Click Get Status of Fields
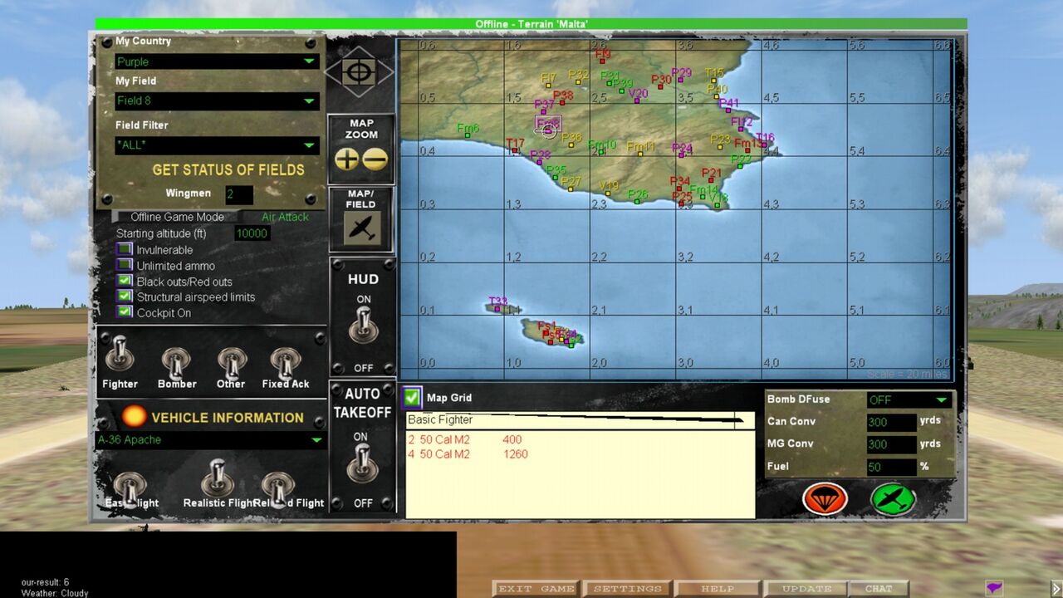Viewport: 1063px width, 598px height. [228, 169]
